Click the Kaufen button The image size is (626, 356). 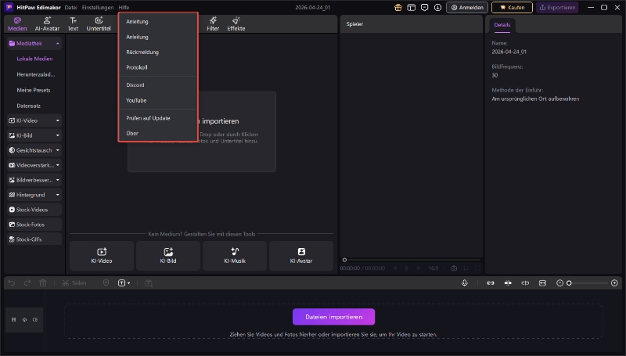[x=512, y=8]
